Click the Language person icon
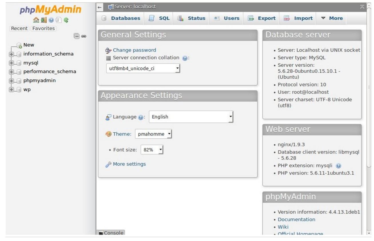The height and width of the screenshot is (241, 374). (x=108, y=117)
